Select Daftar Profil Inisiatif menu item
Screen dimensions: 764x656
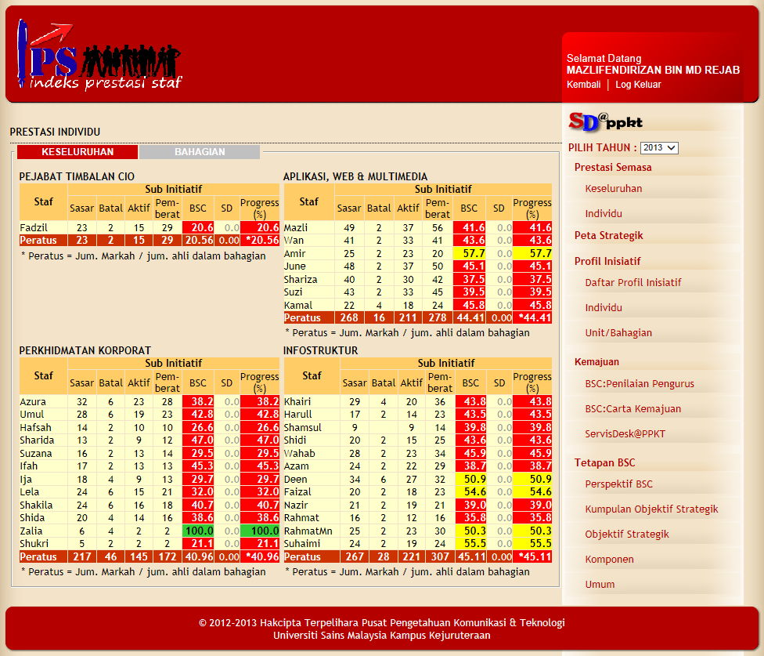tap(633, 283)
